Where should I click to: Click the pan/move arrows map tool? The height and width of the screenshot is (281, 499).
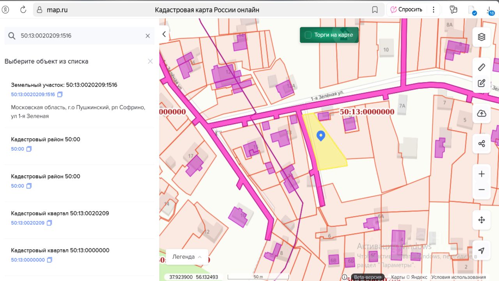pyautogui.click(x=481, y=220)
